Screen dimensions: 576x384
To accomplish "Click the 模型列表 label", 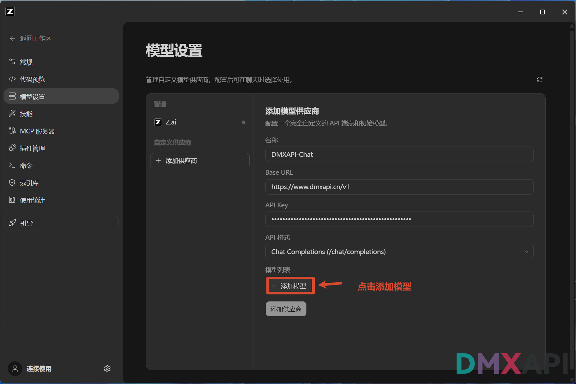I will 278,270.
